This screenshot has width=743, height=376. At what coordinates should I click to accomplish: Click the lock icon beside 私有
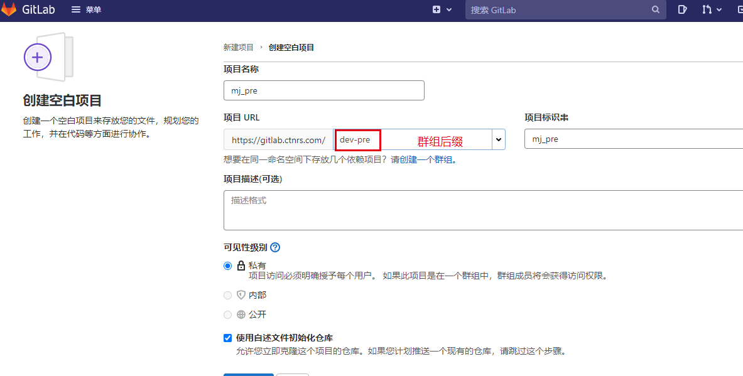tap(241, 266)
